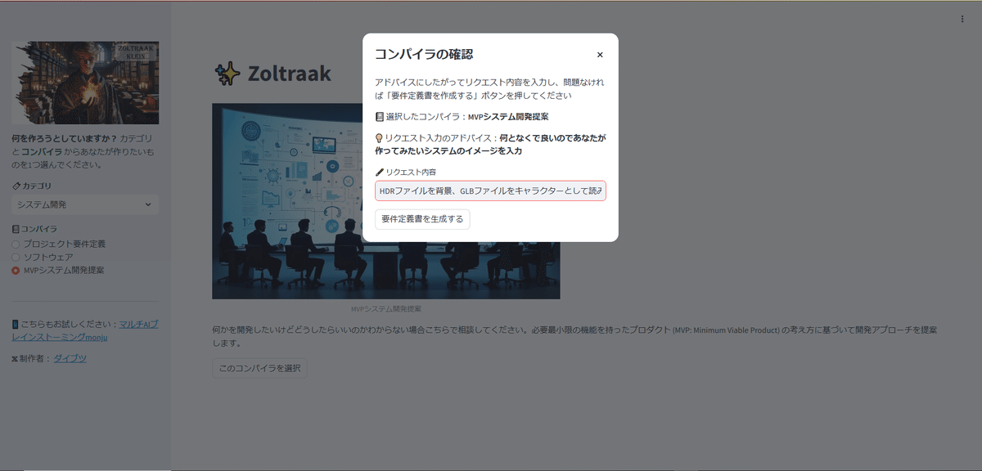Click the 要件定義書を生成する button
Viewport: 982px width, 471px height.
tap(422, 219)
